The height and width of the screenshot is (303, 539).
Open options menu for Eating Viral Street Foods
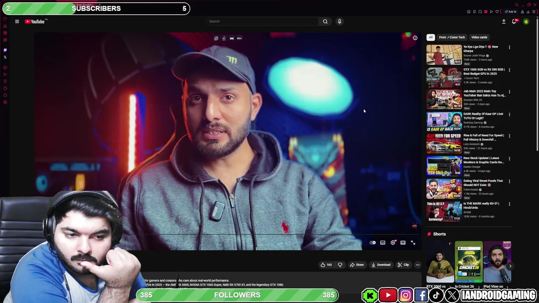pos(509,181)
